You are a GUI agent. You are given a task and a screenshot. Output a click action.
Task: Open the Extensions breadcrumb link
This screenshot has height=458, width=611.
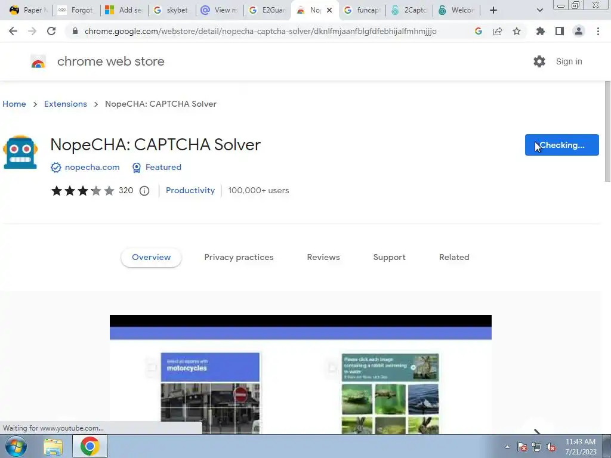pos(66,104)
